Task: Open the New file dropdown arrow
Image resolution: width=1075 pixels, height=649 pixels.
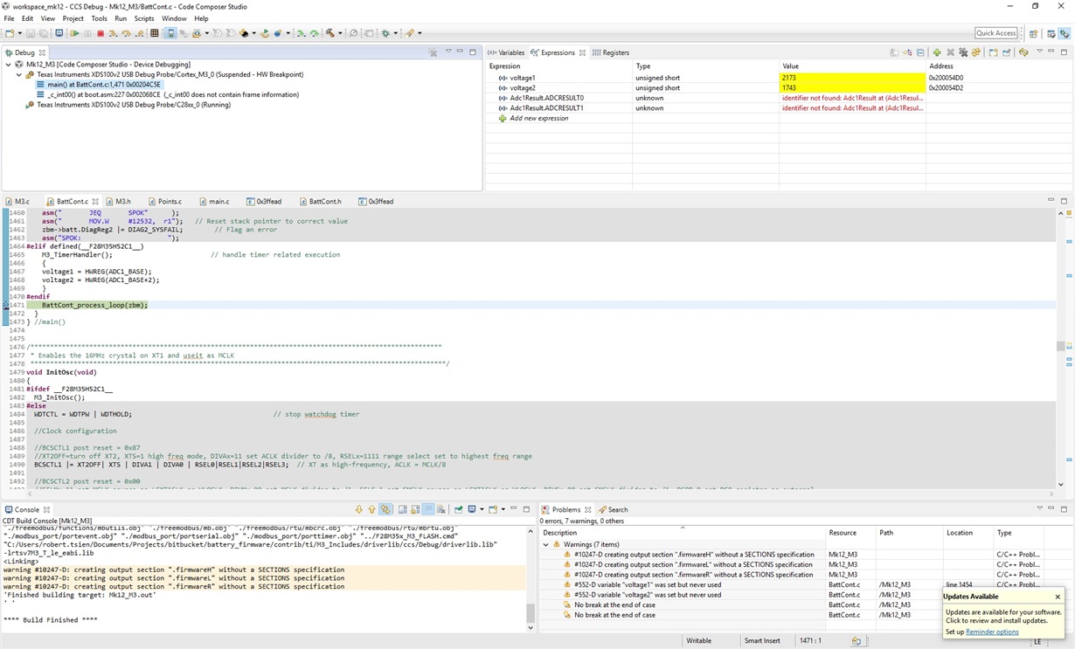Action: [x=19, y=33]
